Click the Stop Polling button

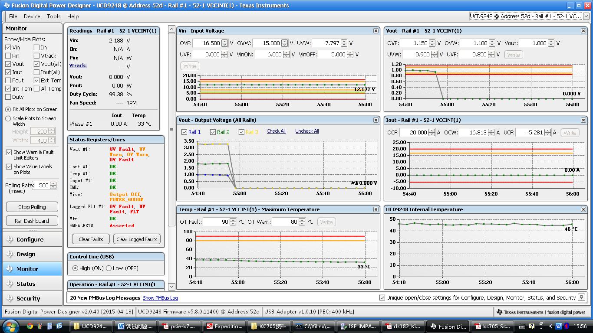32,207
